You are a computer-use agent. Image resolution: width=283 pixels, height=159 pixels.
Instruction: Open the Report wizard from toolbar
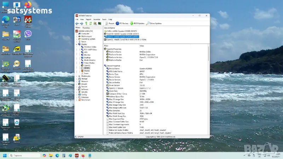pyautogui.click(x=109, y=23)
